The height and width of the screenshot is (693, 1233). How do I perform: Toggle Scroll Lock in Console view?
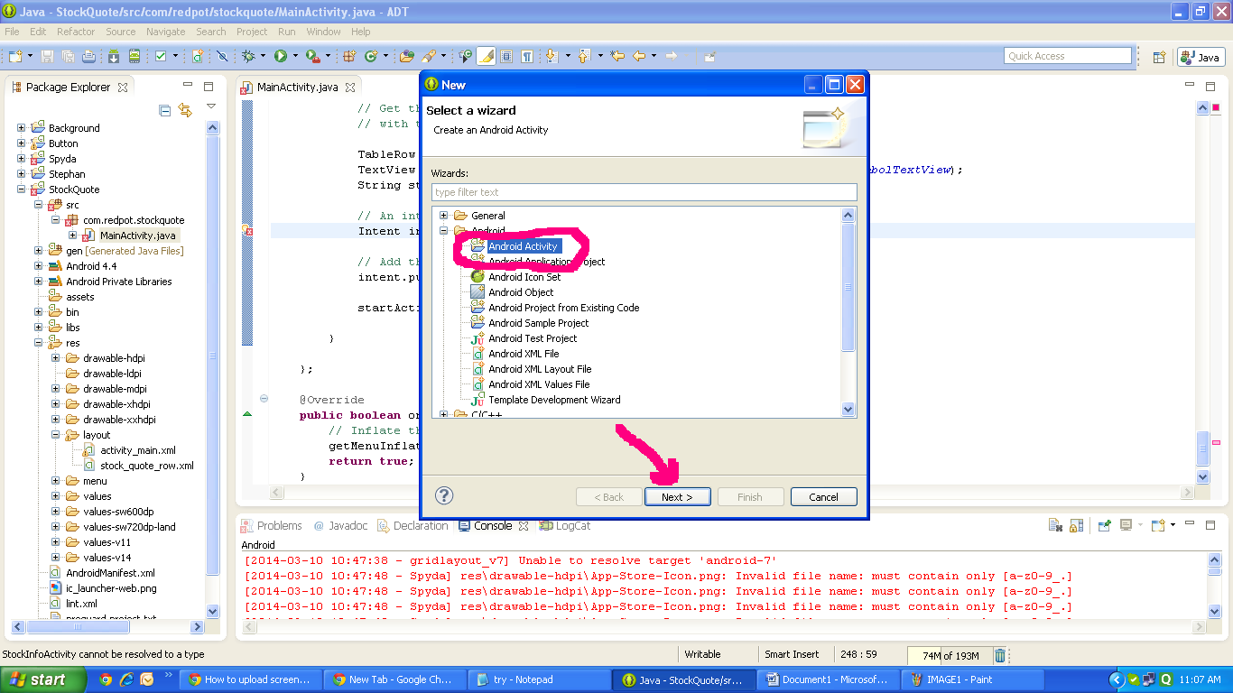click(x=1076, y=525)
